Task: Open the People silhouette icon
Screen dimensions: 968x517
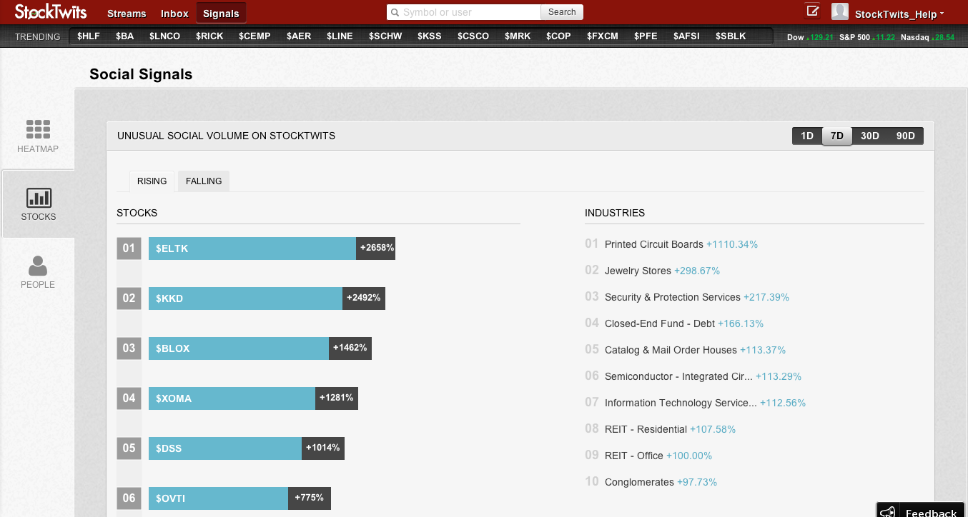Action: click(x=38, y=266)
